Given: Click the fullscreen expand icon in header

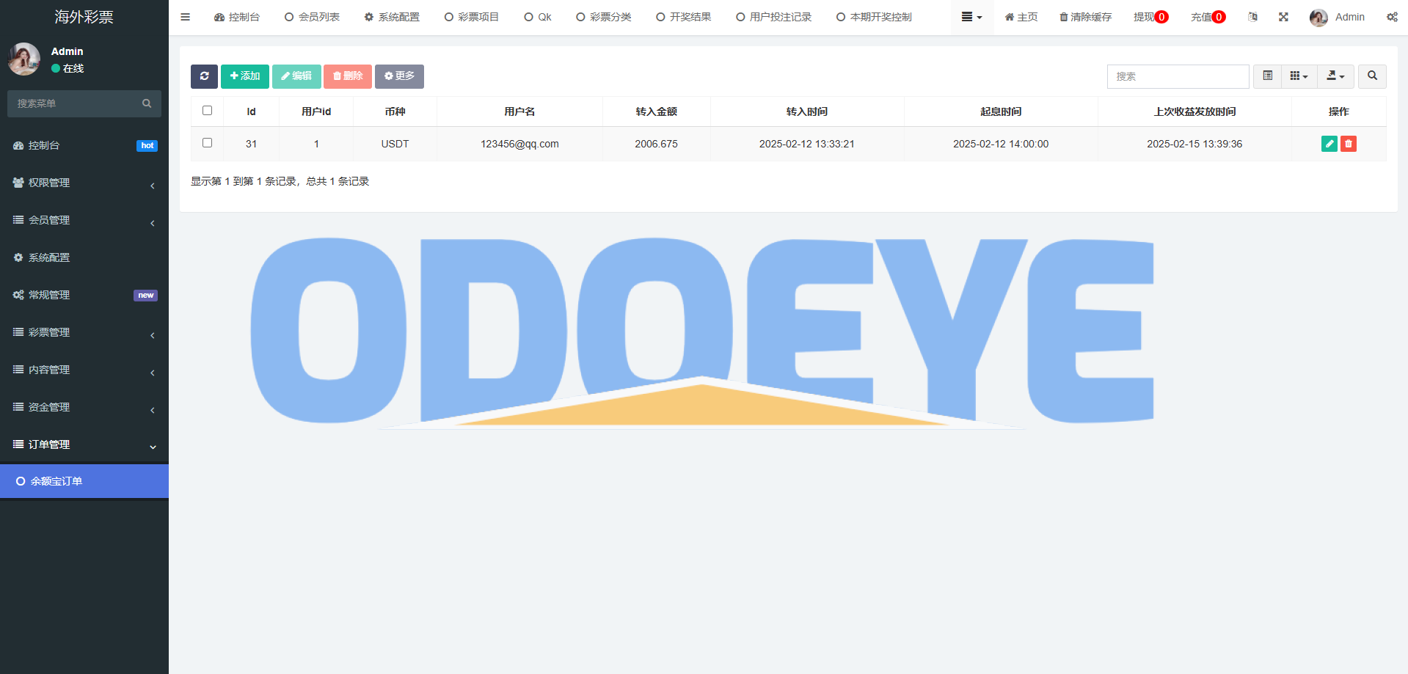Looking at the screenshot, I should tap(1283, 17).
